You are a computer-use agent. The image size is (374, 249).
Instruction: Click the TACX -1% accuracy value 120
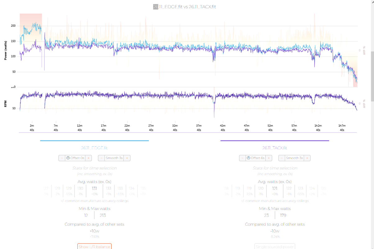click(x=261, y=188)
